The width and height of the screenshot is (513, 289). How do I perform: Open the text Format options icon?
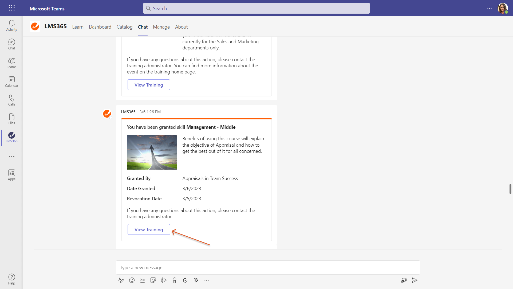tap(121, 280)
